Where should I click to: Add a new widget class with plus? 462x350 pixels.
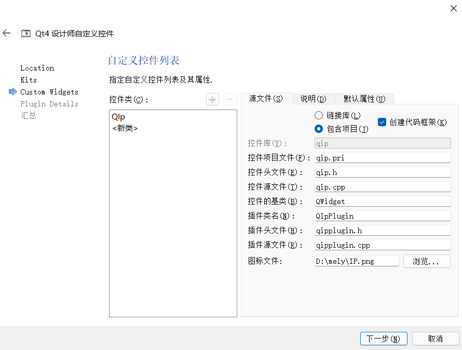click(212, 99)
